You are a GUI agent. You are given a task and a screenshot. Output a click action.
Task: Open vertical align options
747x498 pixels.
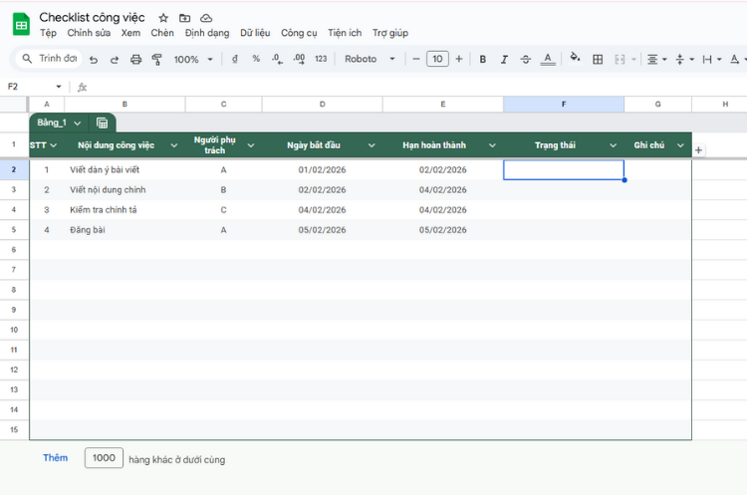click(x=684, y=59)
